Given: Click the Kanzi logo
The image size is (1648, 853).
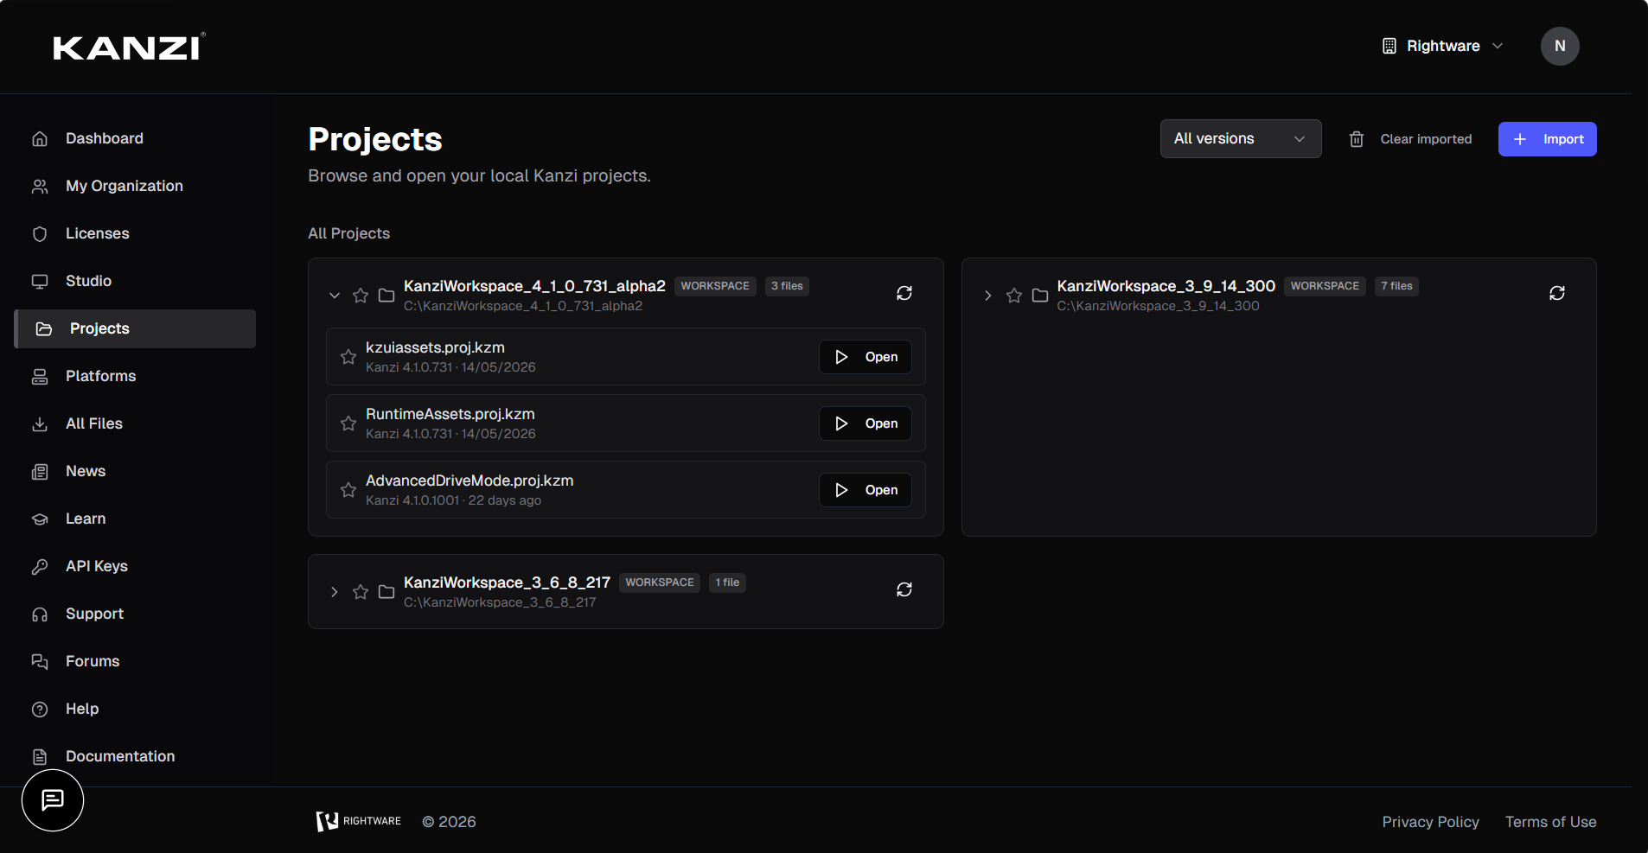Looking at the screenshot, I should click(x=129, y=47).
